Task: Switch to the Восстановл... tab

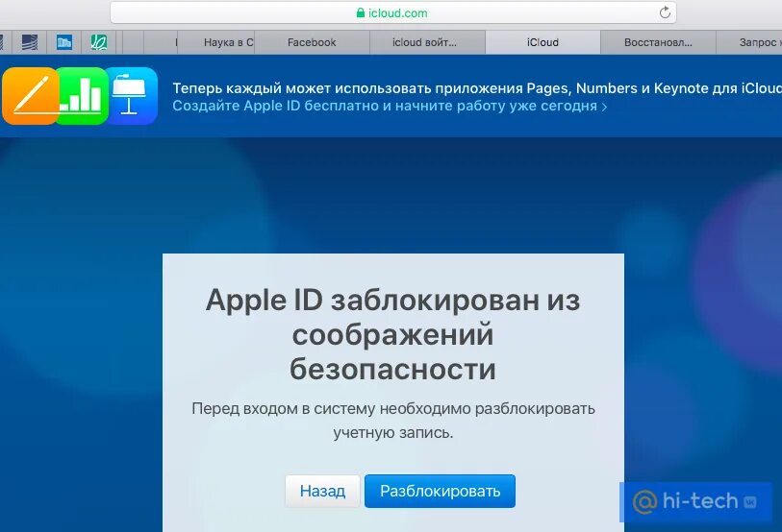Action: (658, 42)
